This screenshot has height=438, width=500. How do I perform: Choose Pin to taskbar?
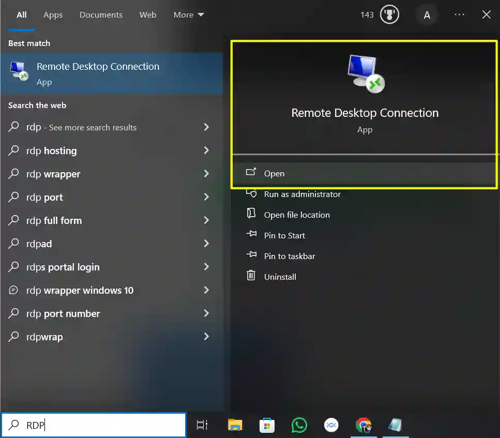click(x=289, y=256)
